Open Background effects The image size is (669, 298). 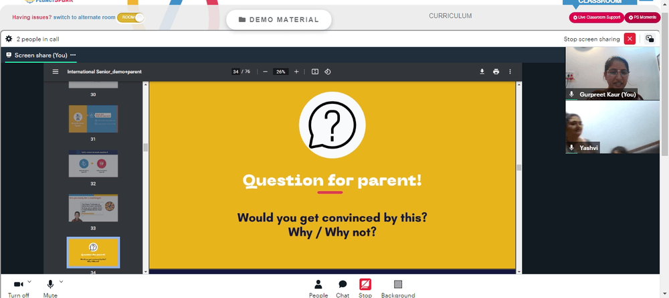(x=398, y=289)
